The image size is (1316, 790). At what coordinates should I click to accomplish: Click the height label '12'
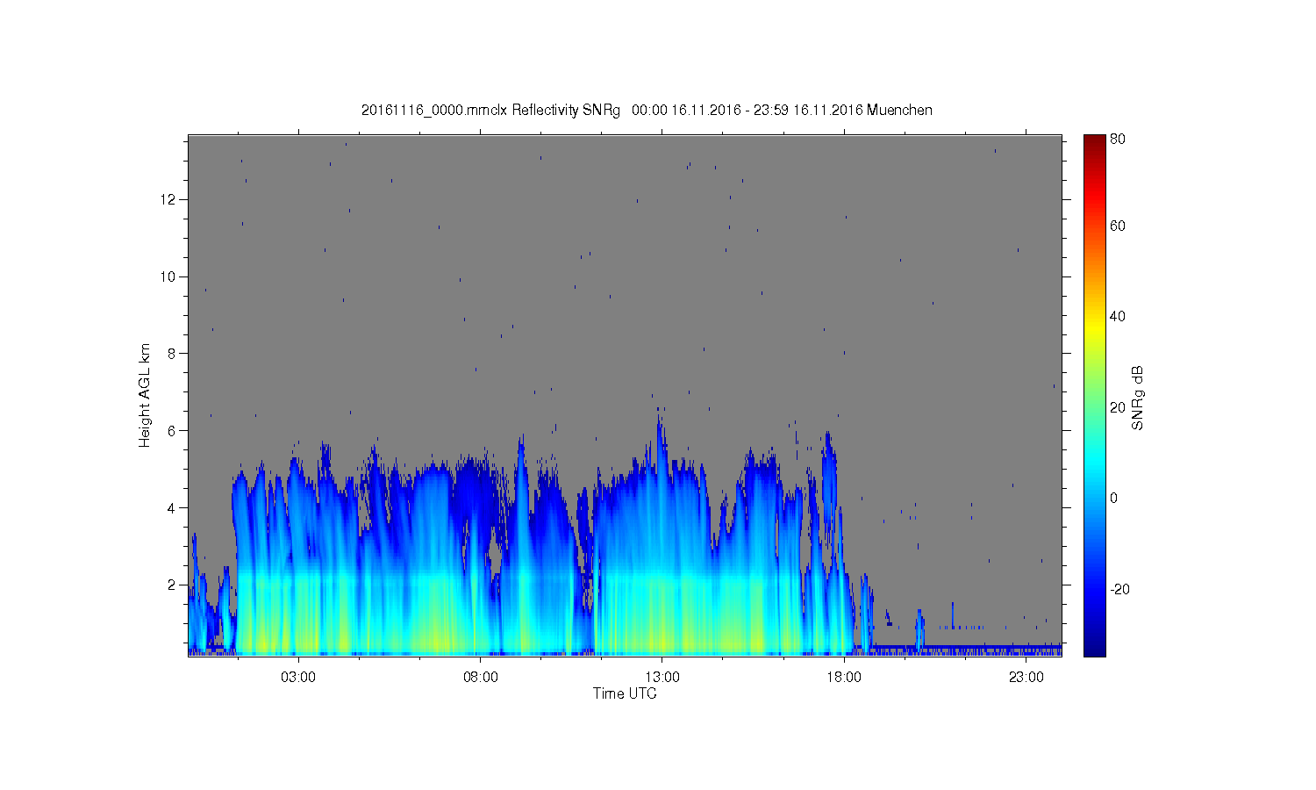pyautogui.click(x=168, y=199)
